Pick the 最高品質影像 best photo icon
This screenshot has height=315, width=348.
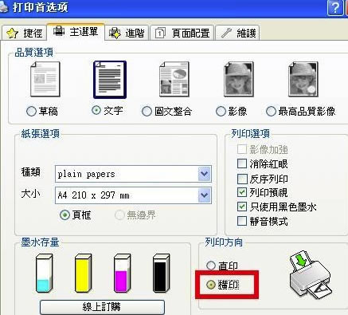[303, 79]
